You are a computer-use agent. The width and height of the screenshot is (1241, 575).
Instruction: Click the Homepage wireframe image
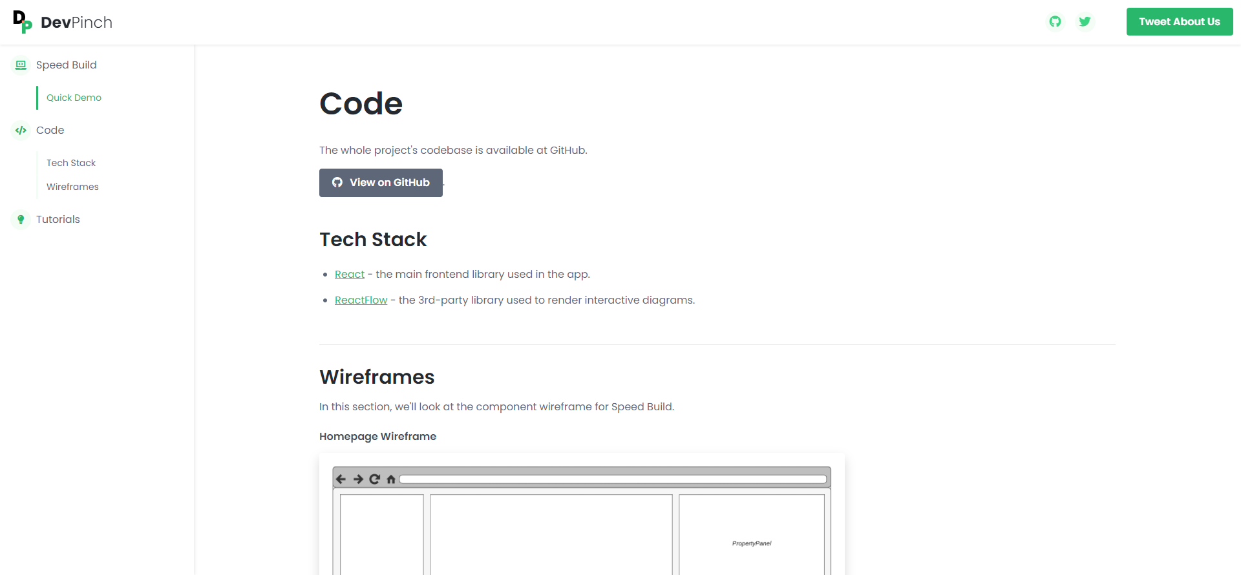[x=582, y=514]
